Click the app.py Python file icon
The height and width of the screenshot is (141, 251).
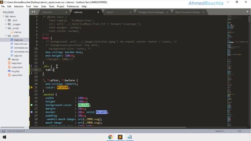click(9, 59)
